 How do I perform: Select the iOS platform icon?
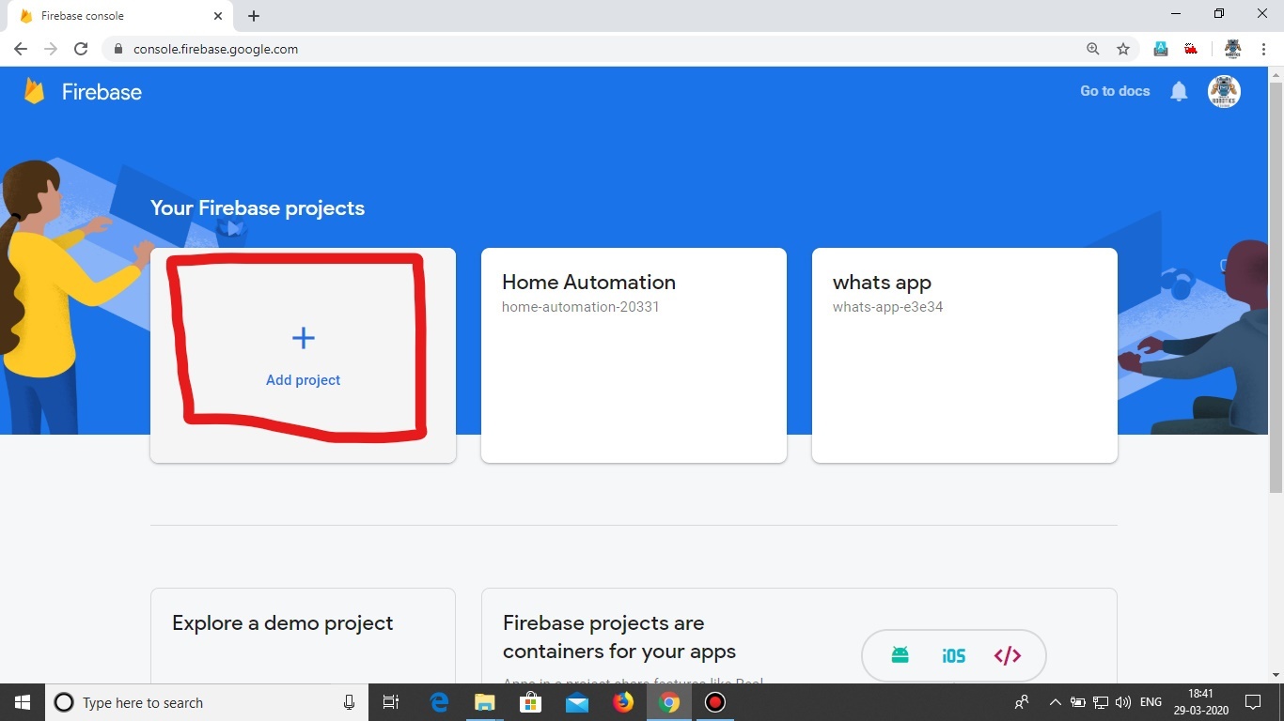tap(953, 655)
